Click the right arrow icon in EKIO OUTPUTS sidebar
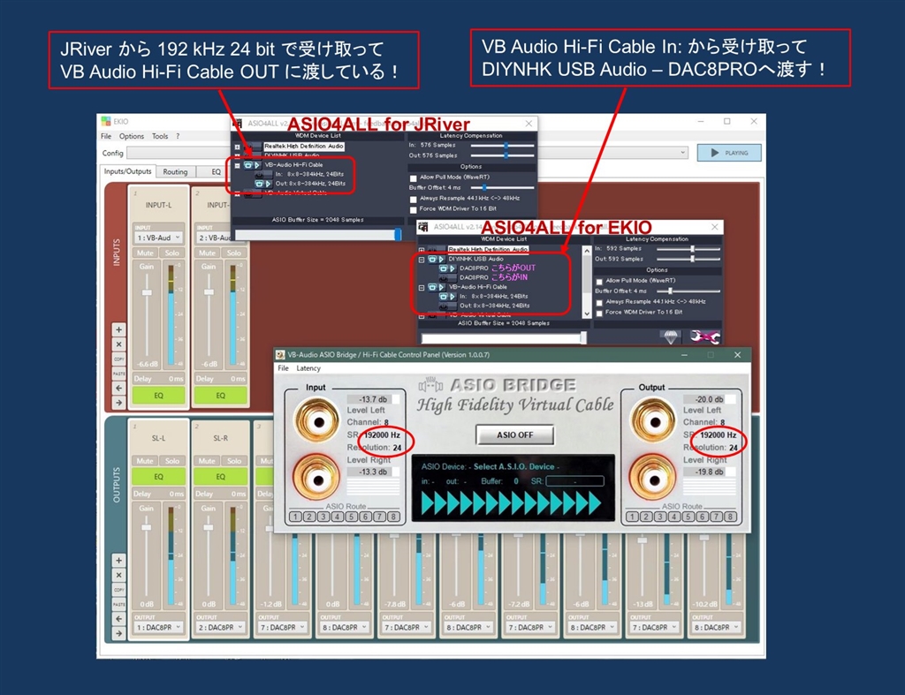 click(119, 632)
